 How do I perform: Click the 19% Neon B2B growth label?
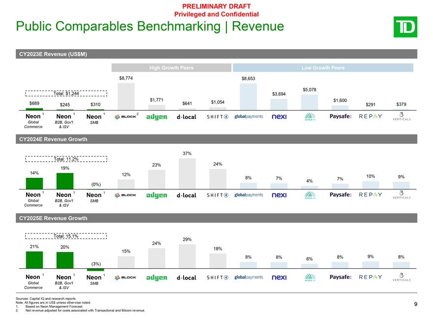65,168
